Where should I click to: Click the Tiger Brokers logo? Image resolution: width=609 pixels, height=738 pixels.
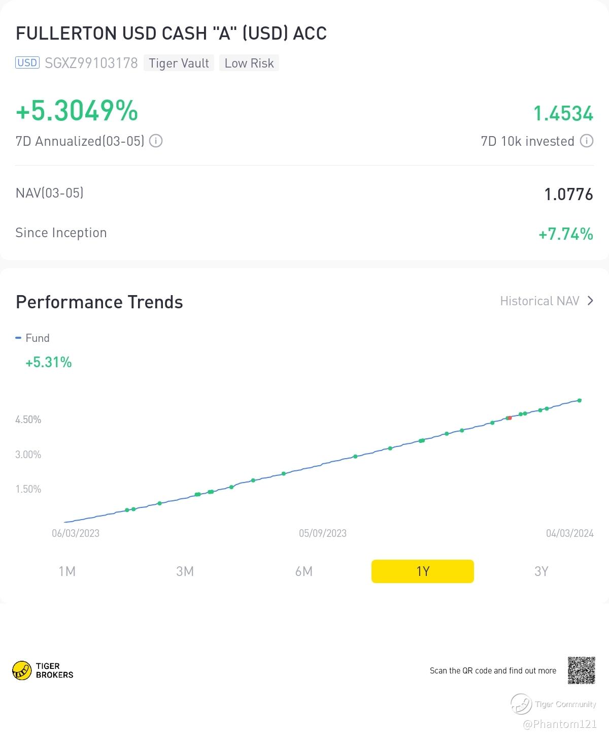coord(43,670)
